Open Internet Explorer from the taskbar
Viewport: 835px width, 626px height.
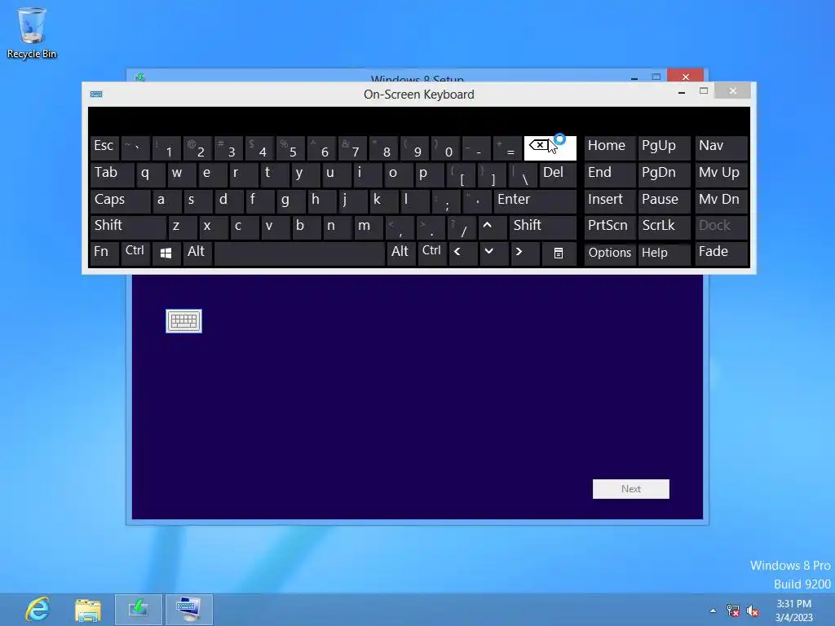[38, 610]
